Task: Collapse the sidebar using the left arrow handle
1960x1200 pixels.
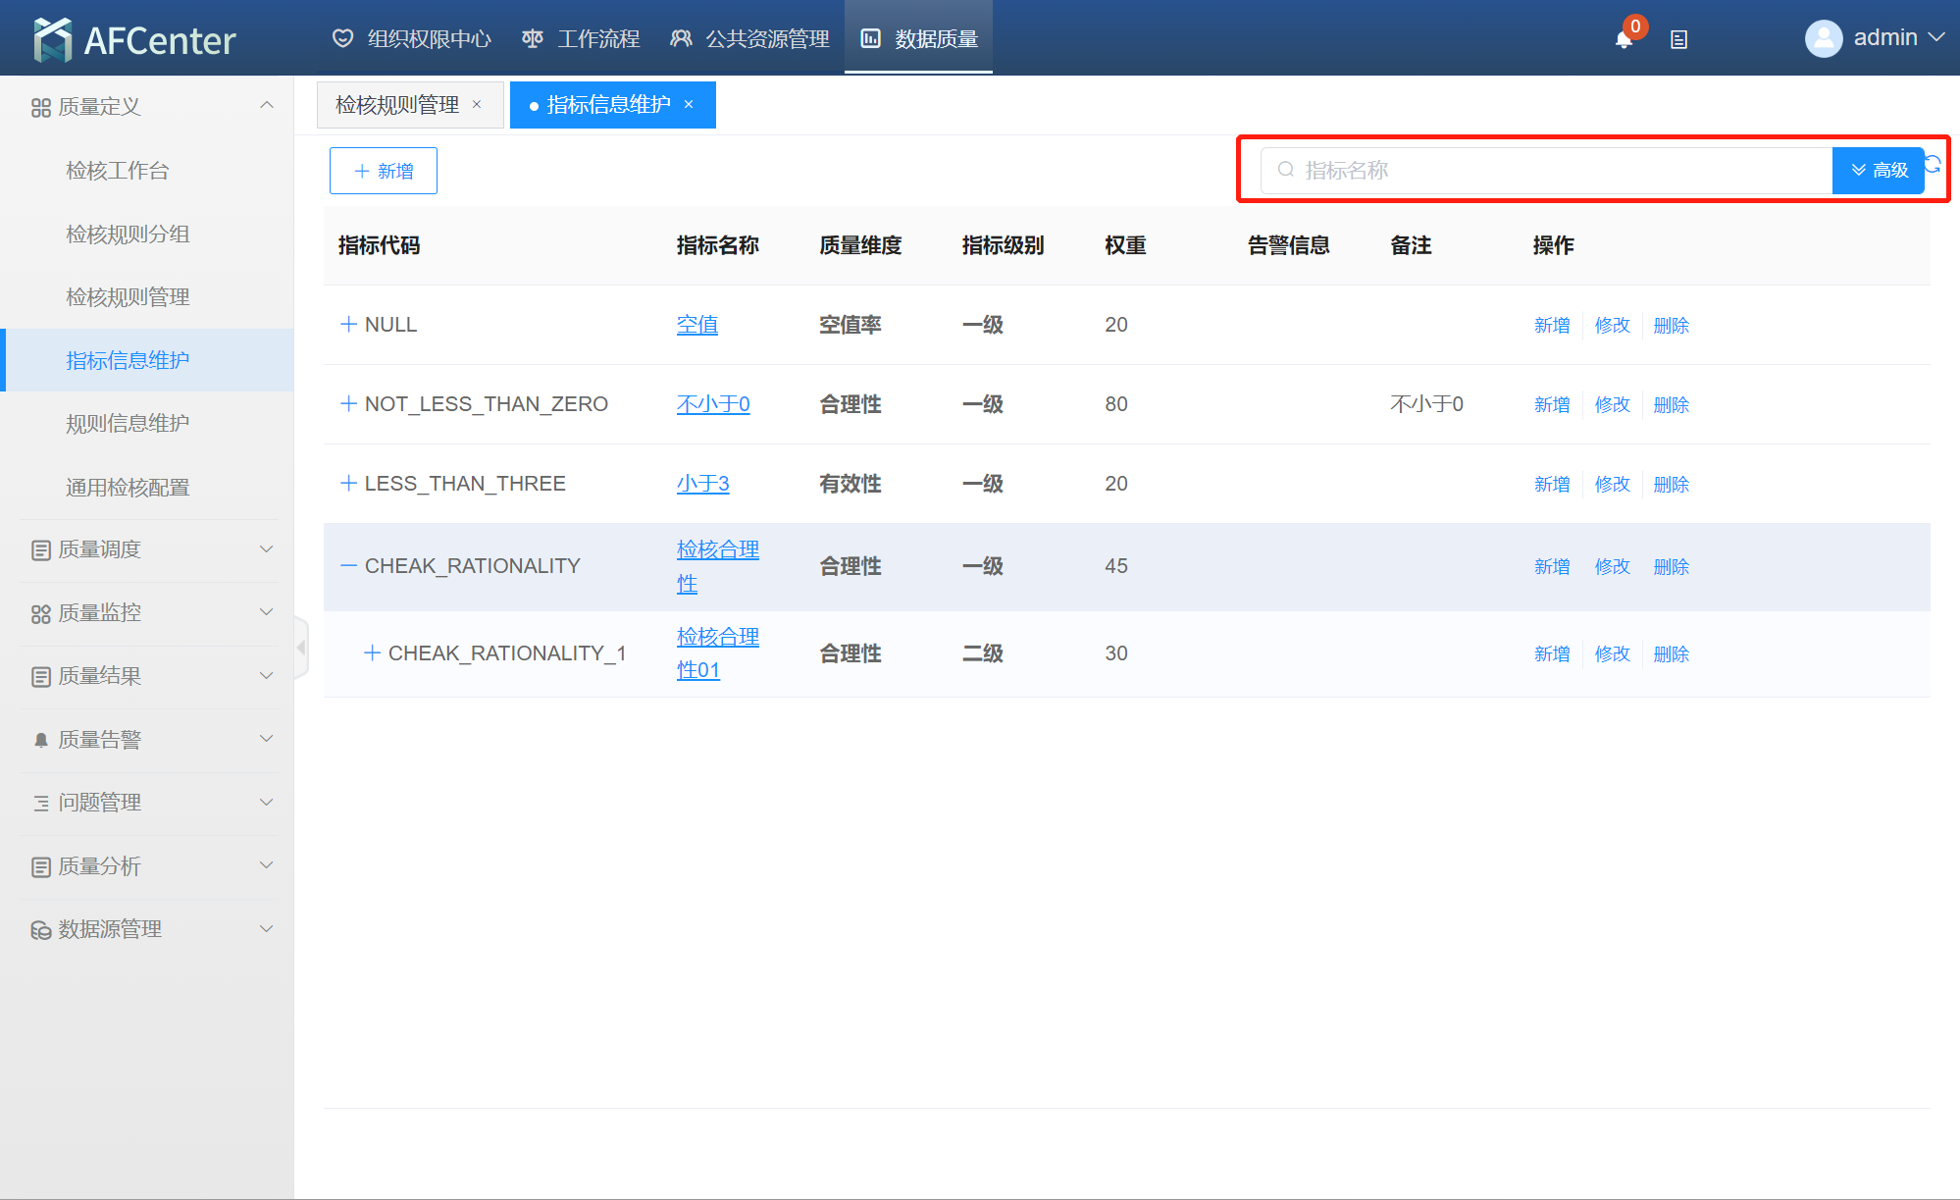Action: click(301, 648)
